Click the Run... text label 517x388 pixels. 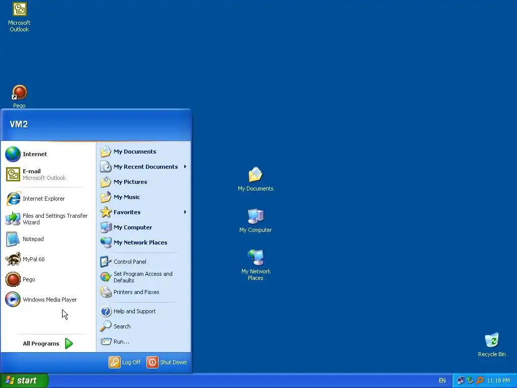(x=121, y=342)
